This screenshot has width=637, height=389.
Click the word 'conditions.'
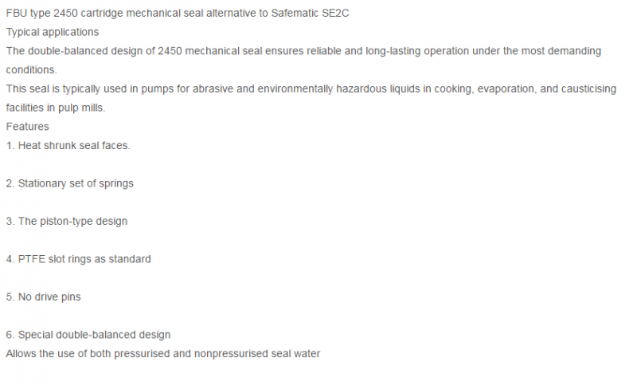click(x=31, y=70)
